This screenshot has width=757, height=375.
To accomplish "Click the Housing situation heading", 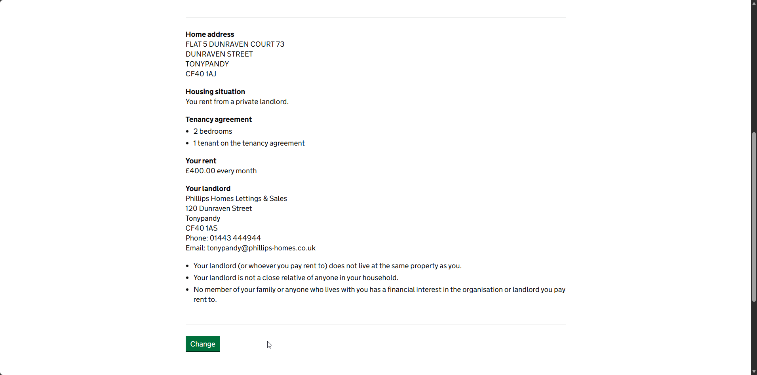I will [x=215, y=92].
